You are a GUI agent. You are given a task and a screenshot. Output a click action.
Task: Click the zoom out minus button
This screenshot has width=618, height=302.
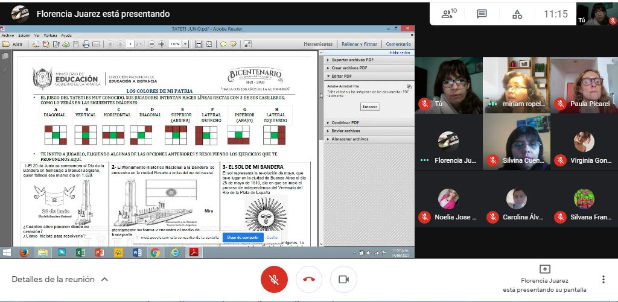[x=151, y=45]
